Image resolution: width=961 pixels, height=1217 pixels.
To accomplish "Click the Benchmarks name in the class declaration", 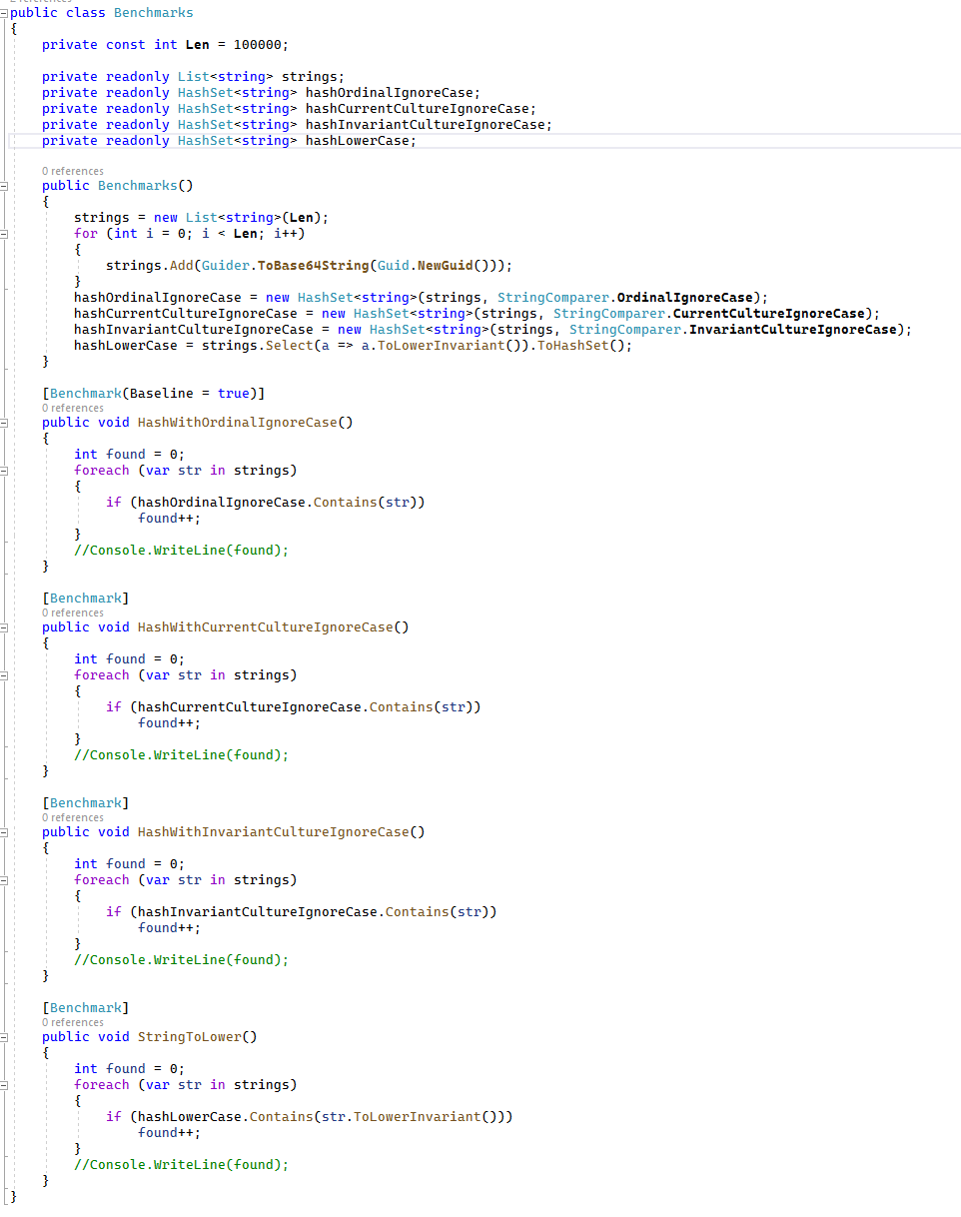I will (153, 13).
